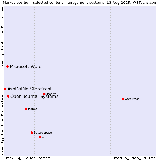Image resolution: width=160 pixels, height=160 pixels.
Task: Click the Shopify red diamond marker
Action: (43, 94)
